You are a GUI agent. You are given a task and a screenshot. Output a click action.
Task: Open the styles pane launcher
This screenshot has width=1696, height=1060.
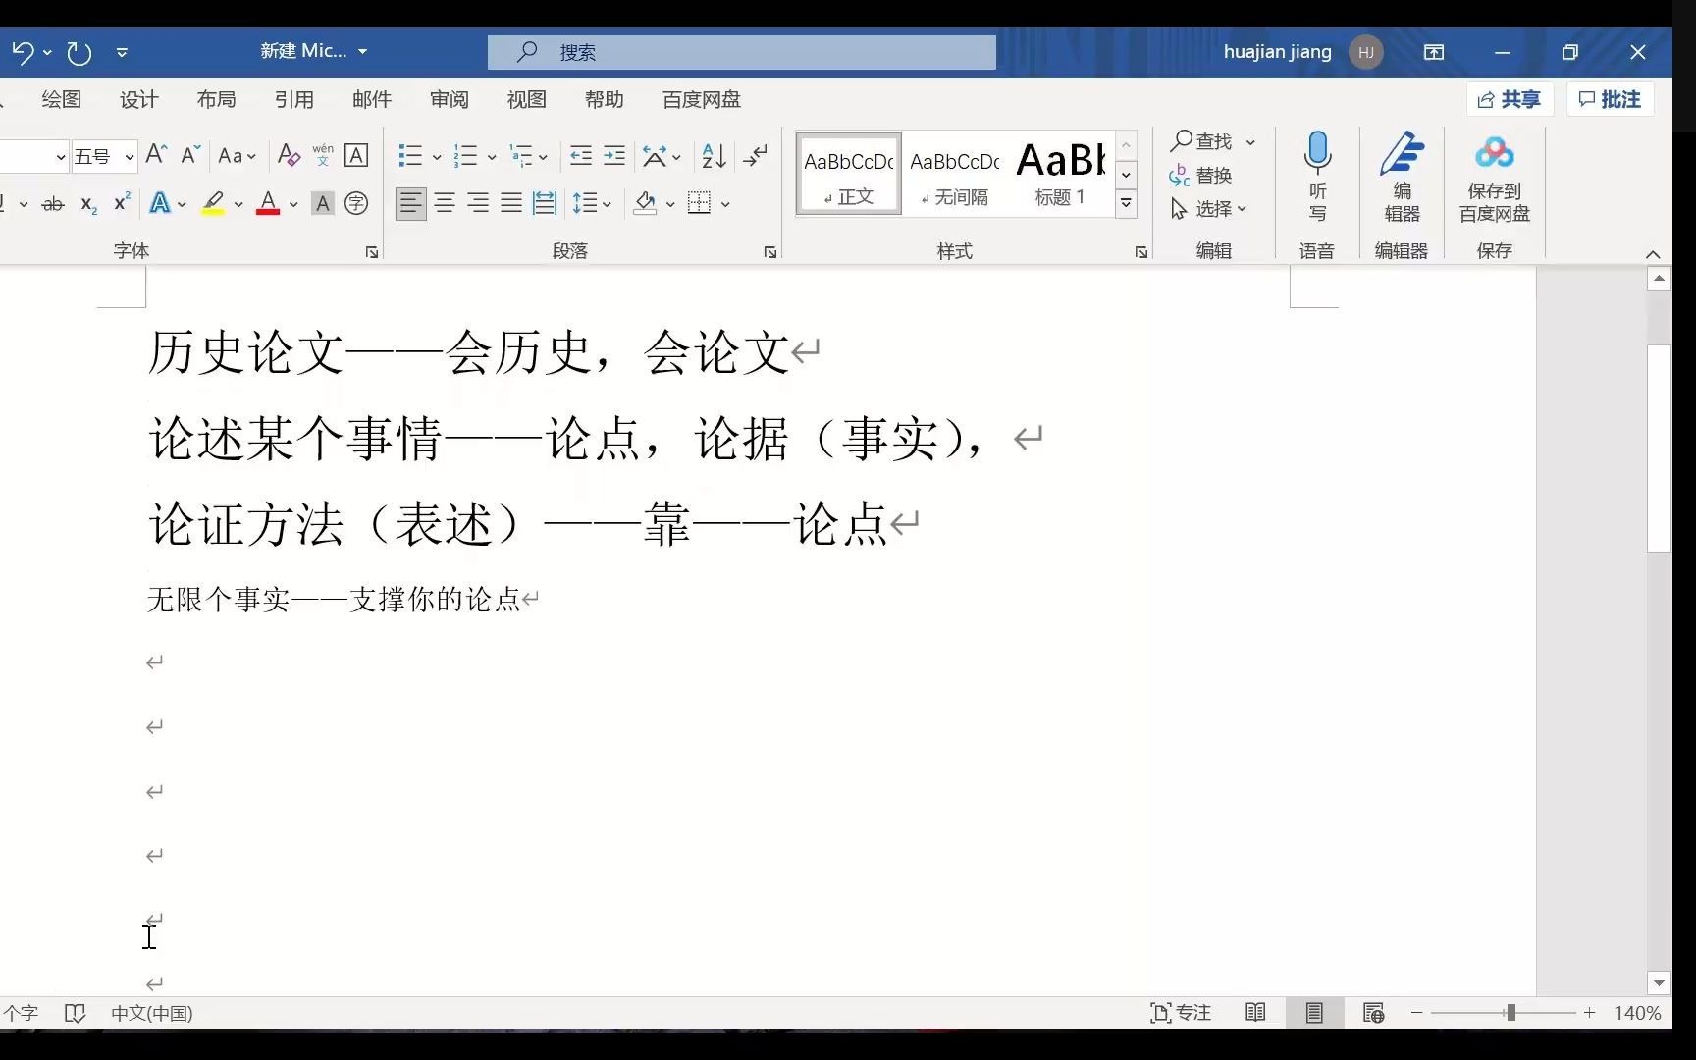click(1141, 252)
